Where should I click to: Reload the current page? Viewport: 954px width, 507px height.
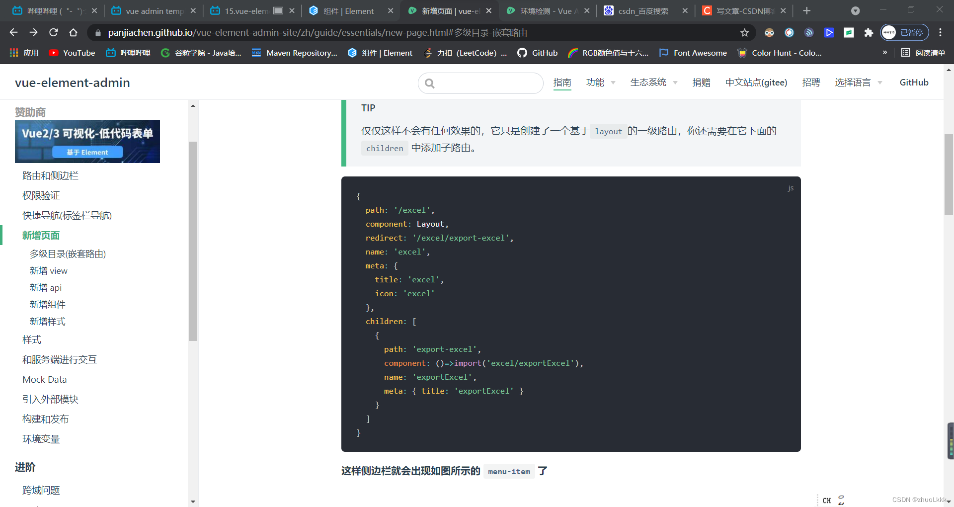(x=53, y=32)
